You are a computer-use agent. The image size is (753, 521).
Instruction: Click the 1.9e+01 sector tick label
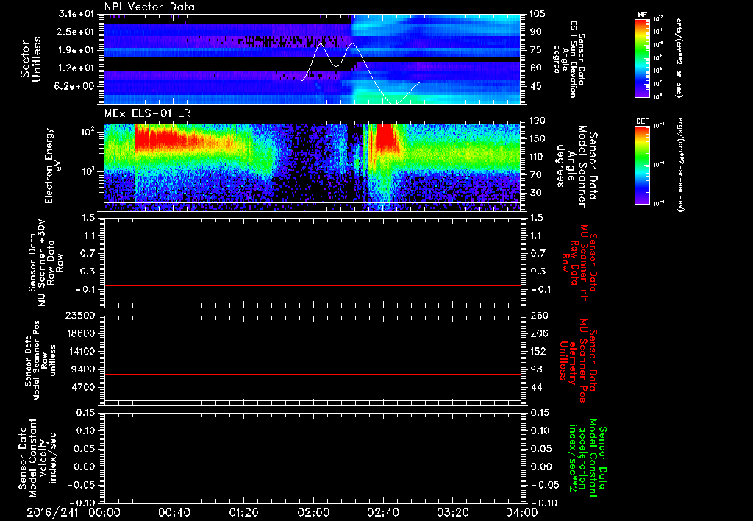tap(76, 50)
